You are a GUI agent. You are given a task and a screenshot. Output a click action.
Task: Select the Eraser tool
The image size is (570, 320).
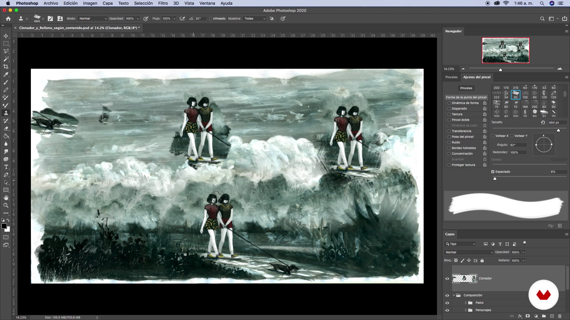click(6, 128)
